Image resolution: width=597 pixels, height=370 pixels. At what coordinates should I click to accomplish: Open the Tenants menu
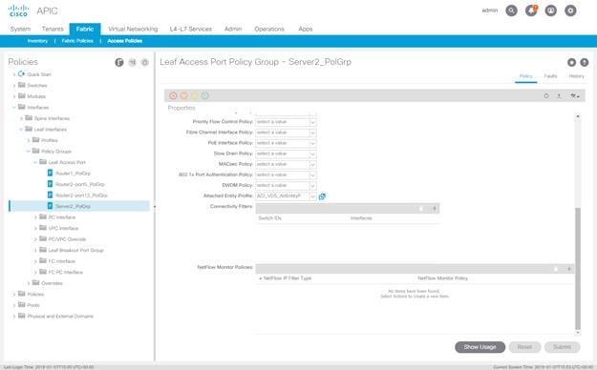pyautogui.click(x=53, y=29)
